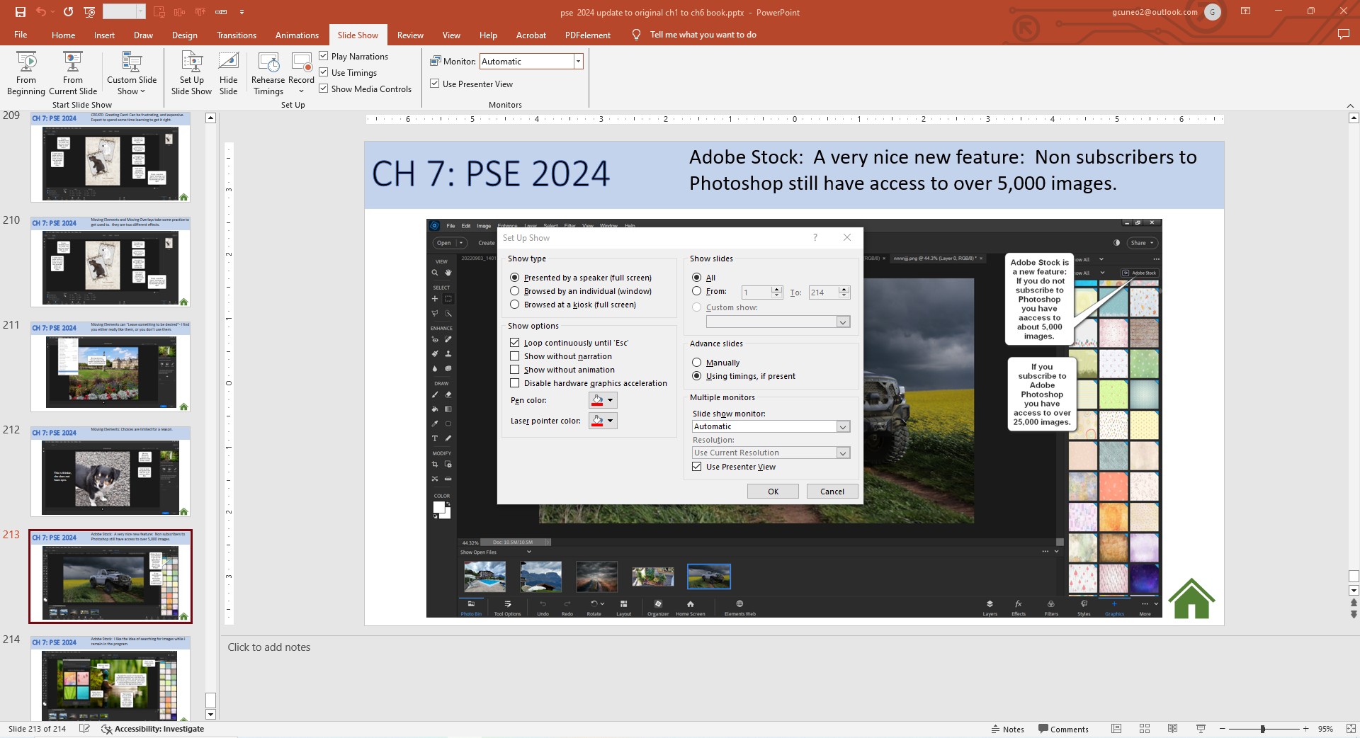The height and width of the screenshot is (738, 1360).
Task: Open the Set Up Slide Show dialog
Action: click(191, 72)
